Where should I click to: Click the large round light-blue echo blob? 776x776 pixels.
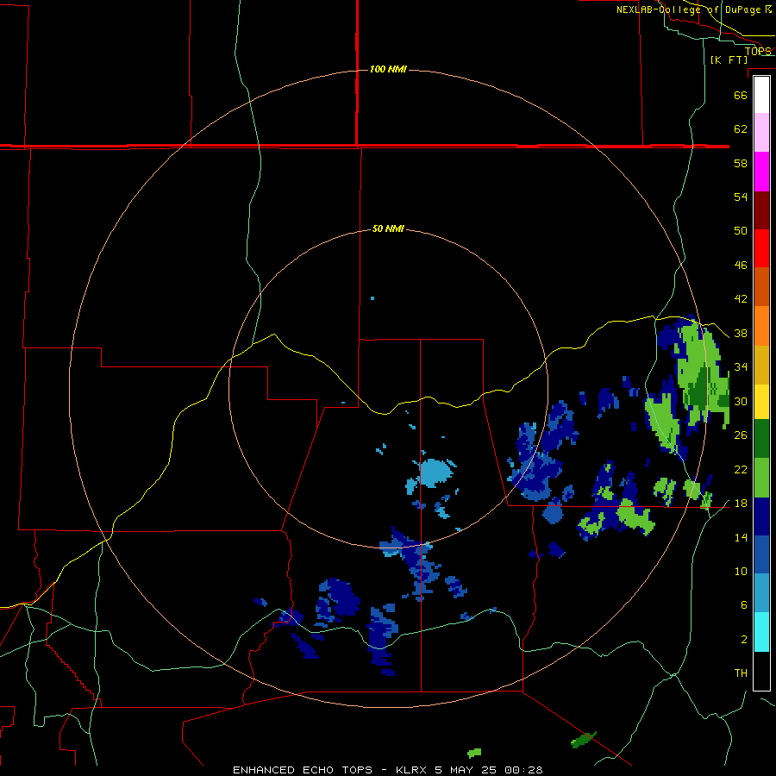(x=435, y=473)
